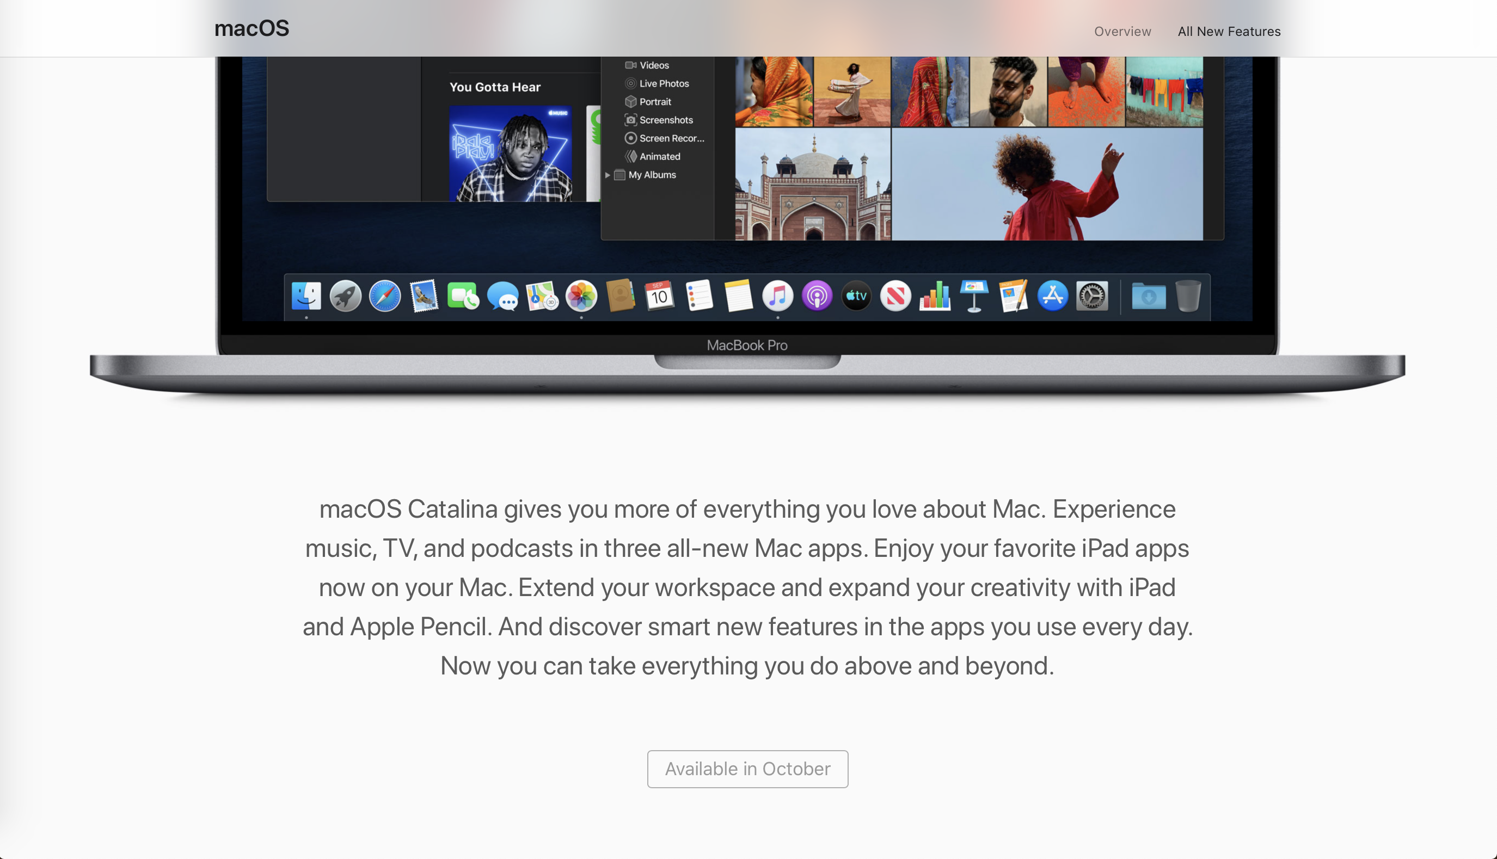Select Videos in Photos sidebar
The width and height of the screenshot is (1497, 859).
click(654, 65)
